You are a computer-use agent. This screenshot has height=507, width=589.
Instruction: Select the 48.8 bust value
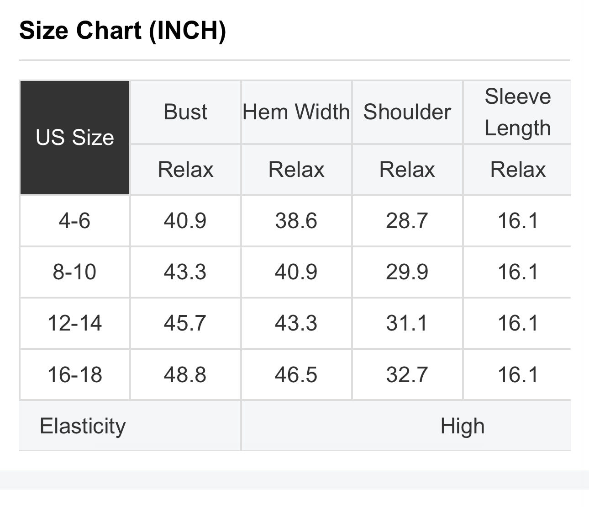click(185, 375)
